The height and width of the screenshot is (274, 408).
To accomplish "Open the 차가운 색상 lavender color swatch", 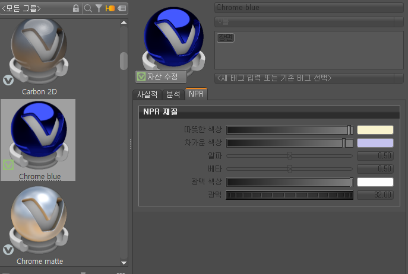I will 375,143.
